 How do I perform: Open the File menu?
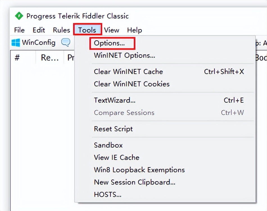click(19, 30)
